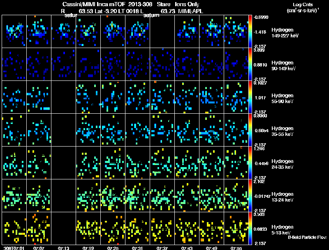Click the Hydrogen 13-24 keV row label
Viewport: 329px width, 250px height.
pos(283,197)
